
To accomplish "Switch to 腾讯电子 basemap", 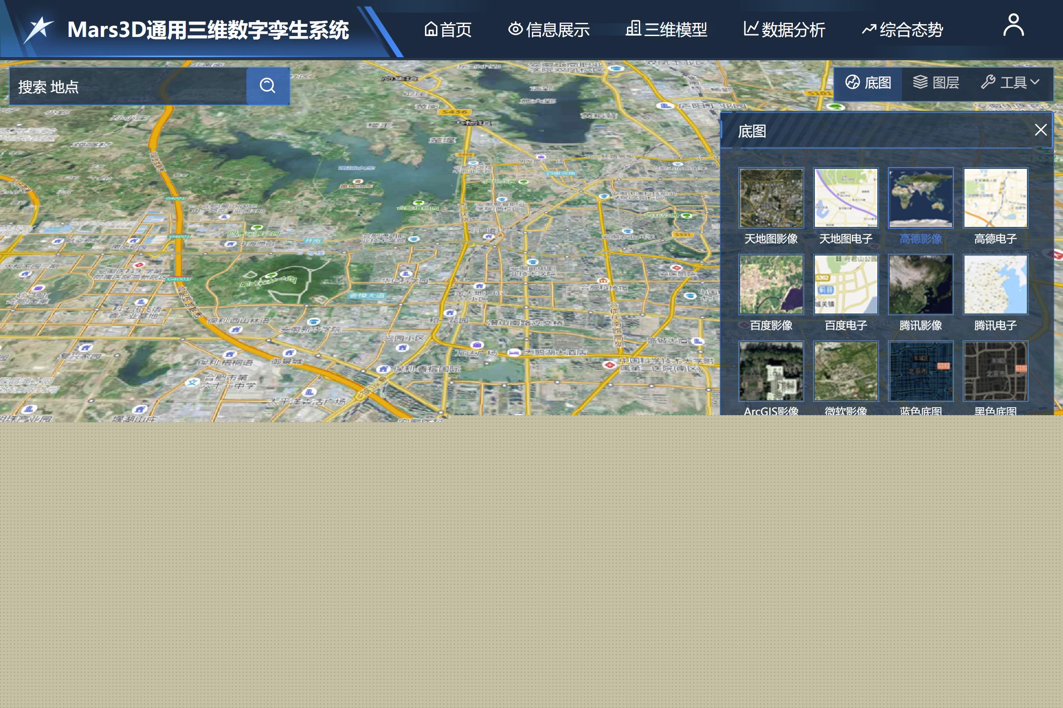I will coord(995,285).
